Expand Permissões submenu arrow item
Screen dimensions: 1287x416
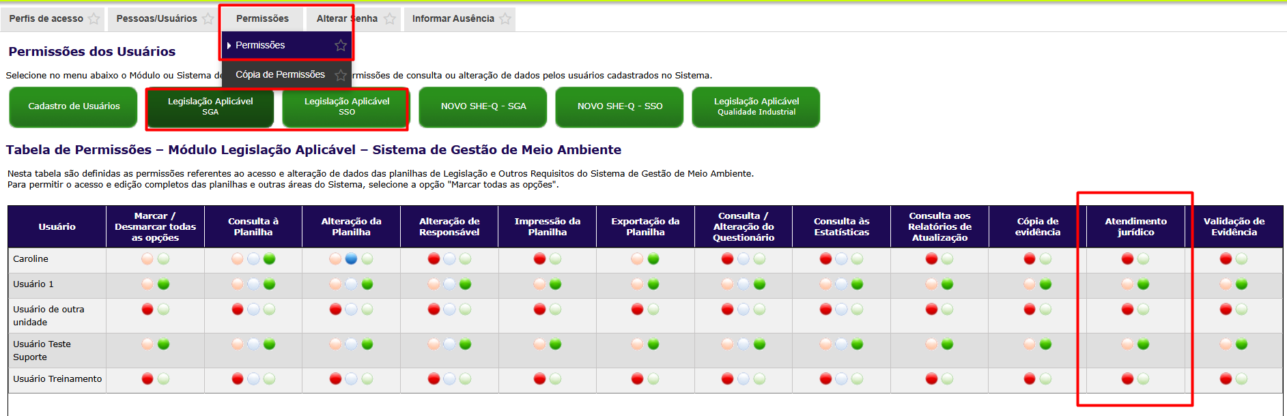[x=260, y=46]
